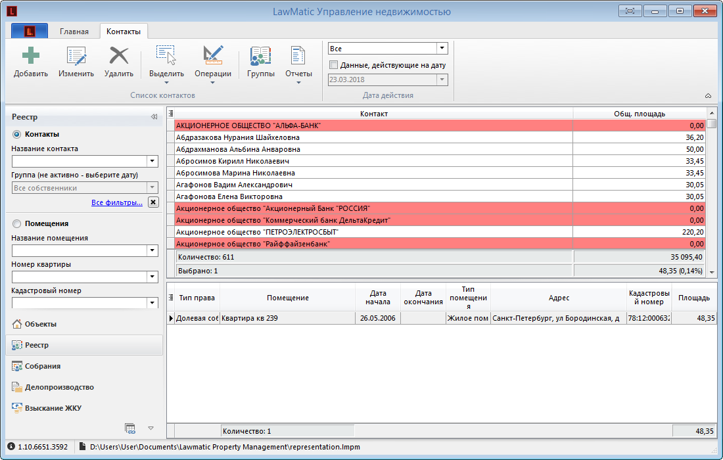The height and width of the screenshot is (460, 723).
Task: Sort by the Общ. площадь column header
Action: [640, 114]
